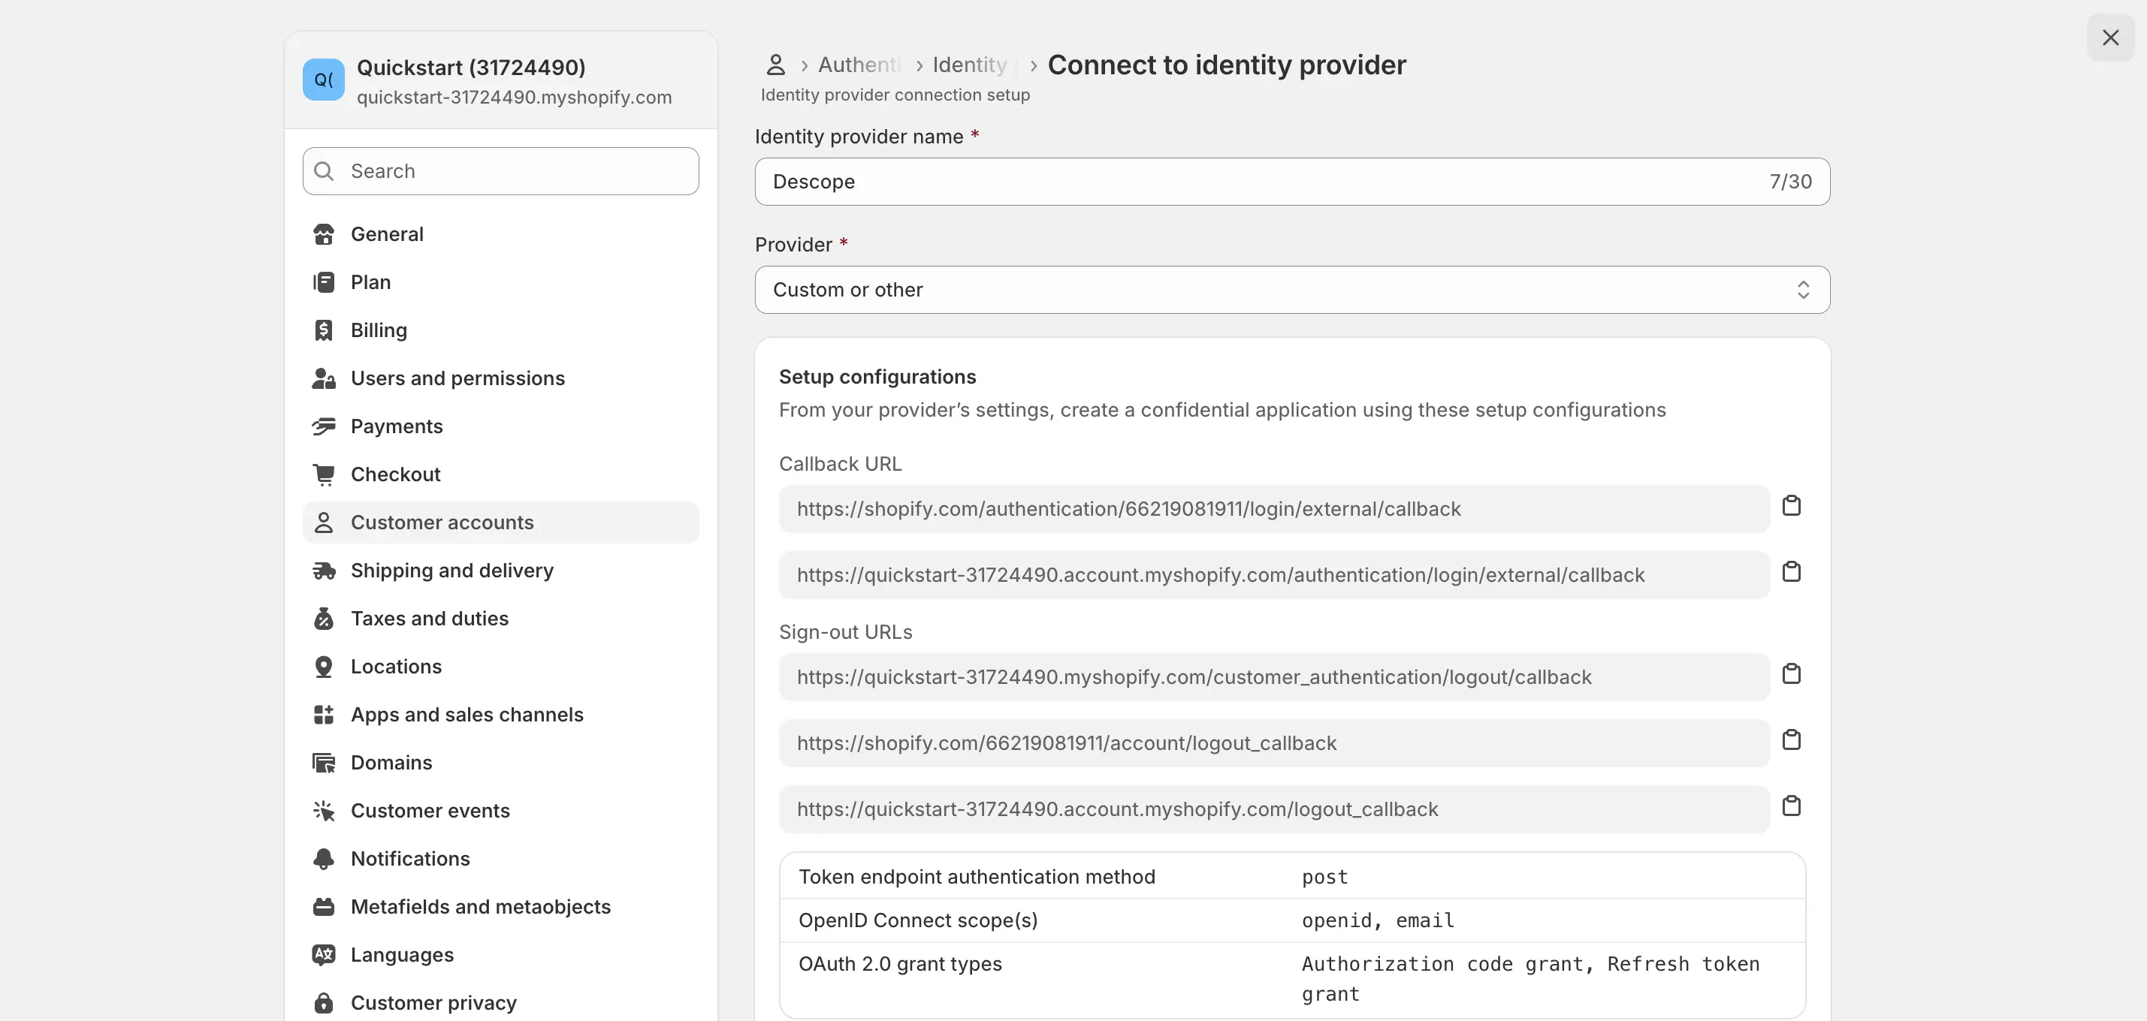Click the 'Token endpoint authentication method' row label

977,877
